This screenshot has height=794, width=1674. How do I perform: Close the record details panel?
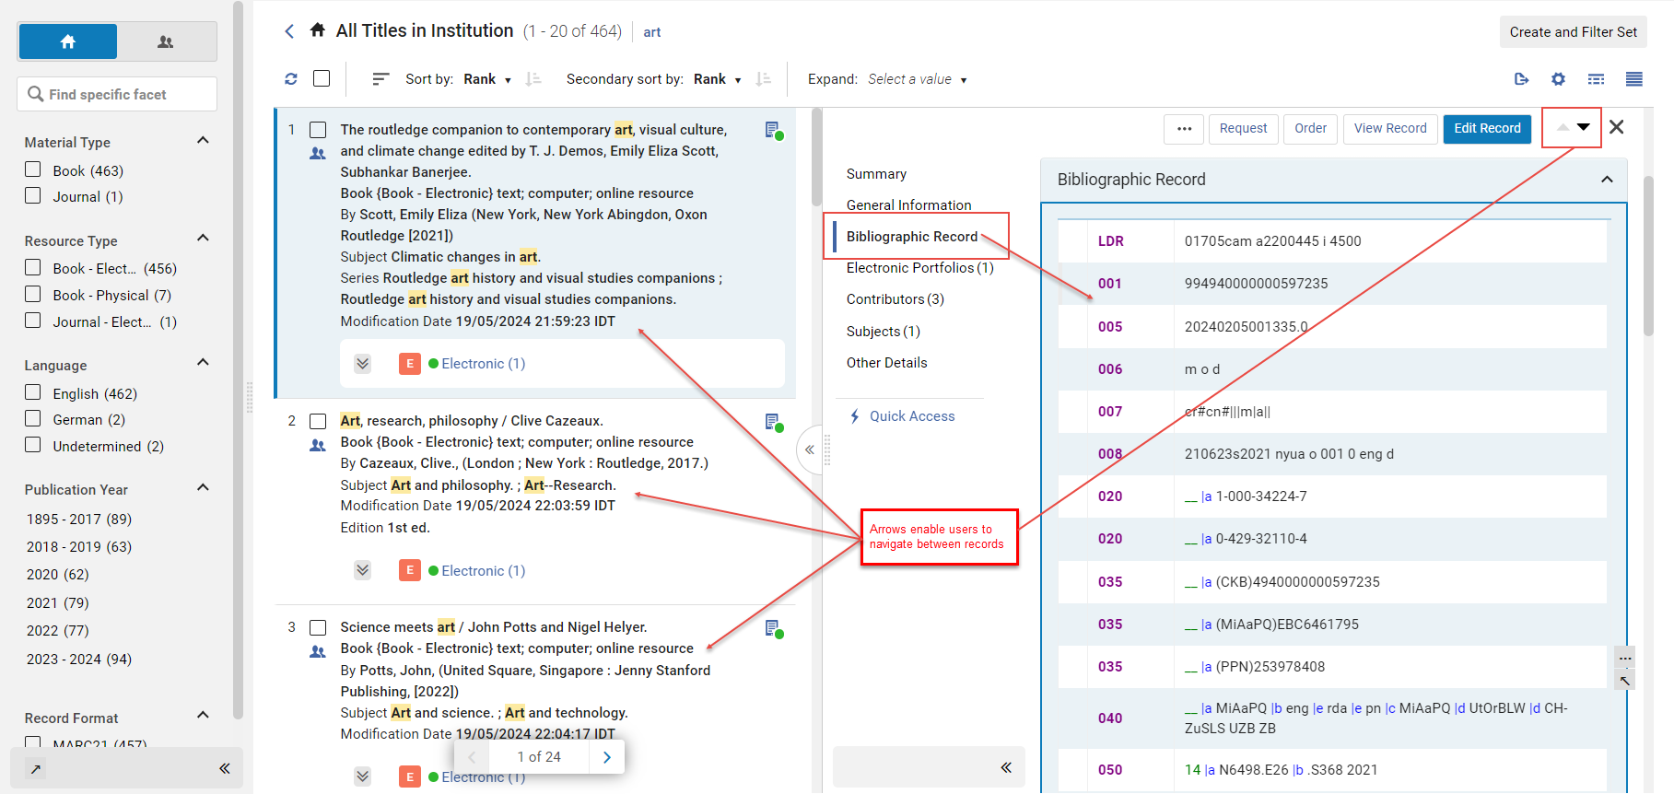(1617, 127)
